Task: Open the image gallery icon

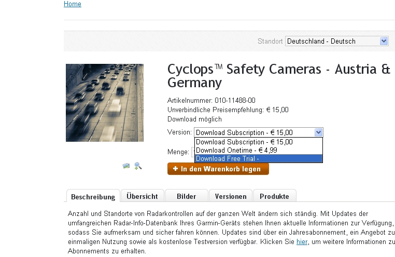Action: [x=126, y=166]
